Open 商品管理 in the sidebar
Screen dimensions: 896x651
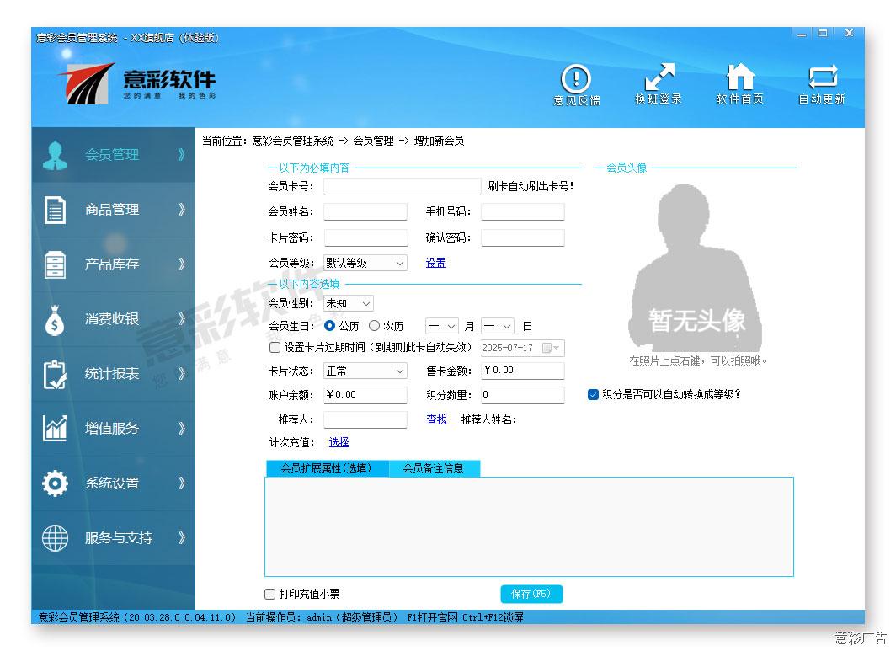(x=112, y=210)
